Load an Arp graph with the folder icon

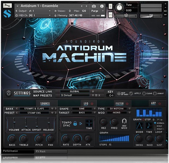click(161, 120)
